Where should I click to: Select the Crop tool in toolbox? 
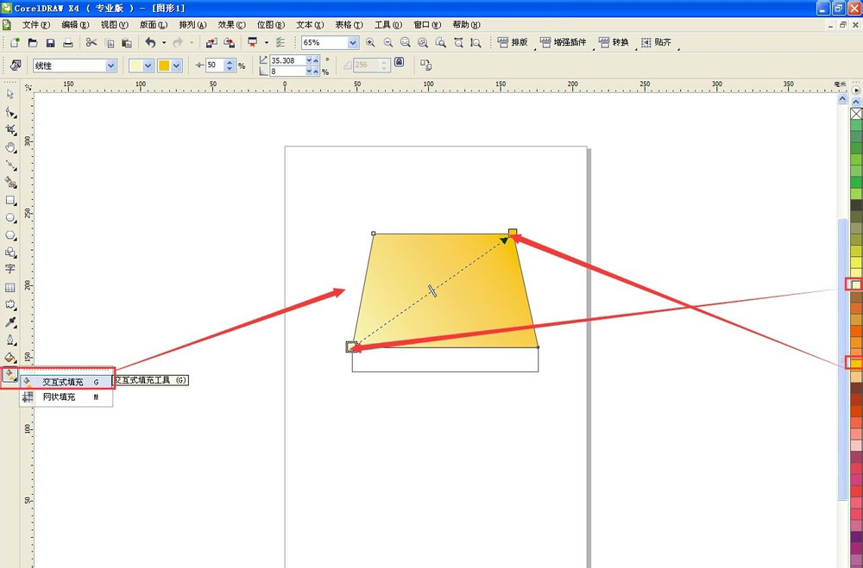[x=10, y=129]
